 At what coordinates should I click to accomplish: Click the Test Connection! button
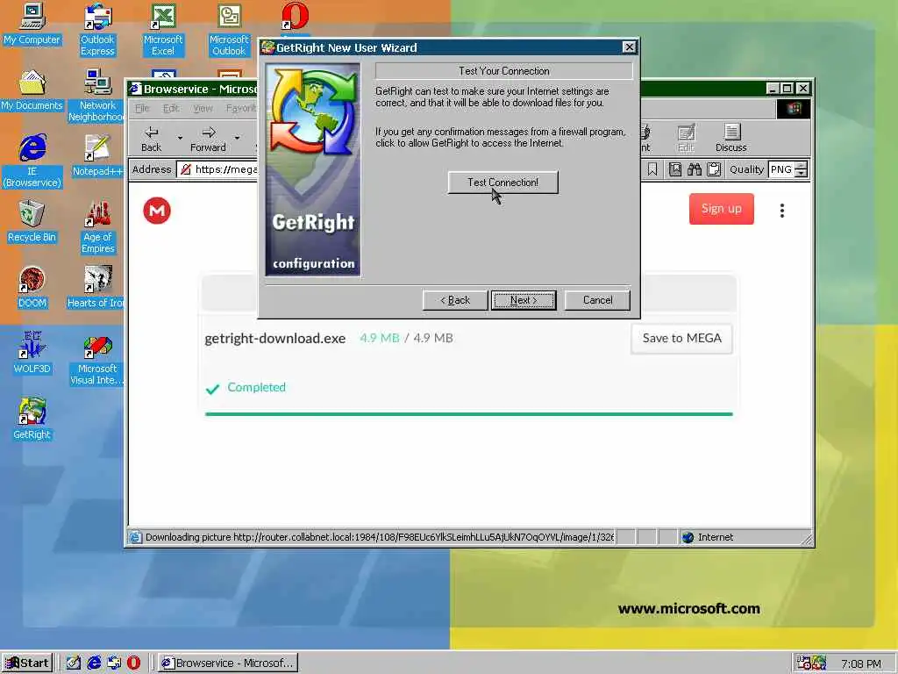[502, 183]
